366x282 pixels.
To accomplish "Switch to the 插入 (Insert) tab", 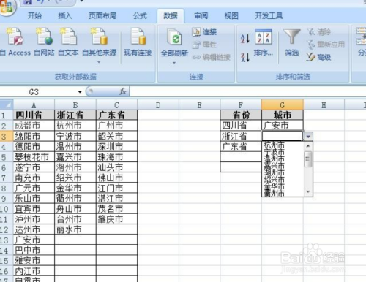I will [65, 16].
